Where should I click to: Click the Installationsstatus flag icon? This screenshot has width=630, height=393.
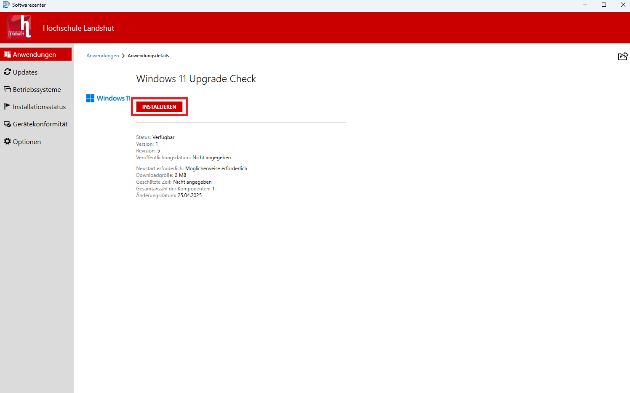coord(7,106)
